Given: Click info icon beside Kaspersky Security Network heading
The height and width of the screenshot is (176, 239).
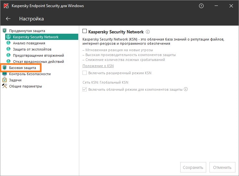Looking at the screenshot, I should 148,32.
